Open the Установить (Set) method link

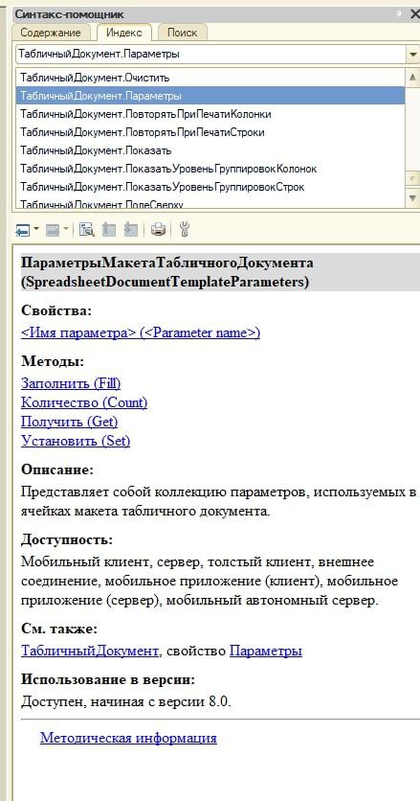click(x=76, y=441)
